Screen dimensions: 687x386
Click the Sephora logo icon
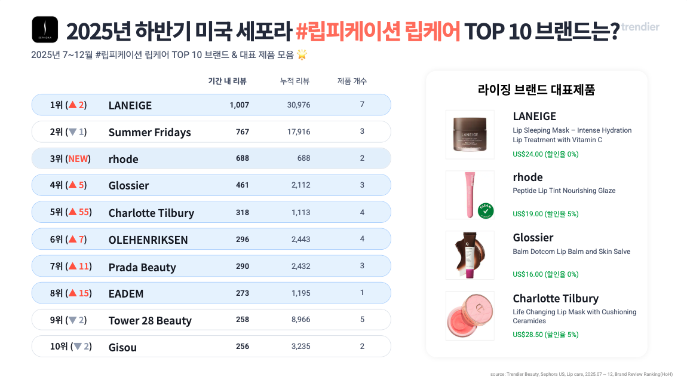pos(45,29)
